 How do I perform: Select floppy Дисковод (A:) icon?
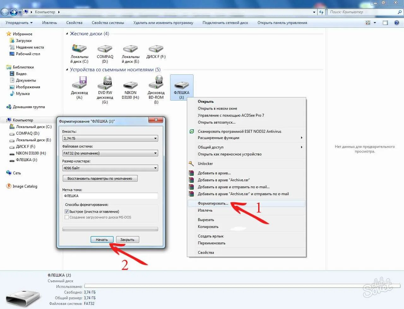pyautogui.click(x=79, y=82)
